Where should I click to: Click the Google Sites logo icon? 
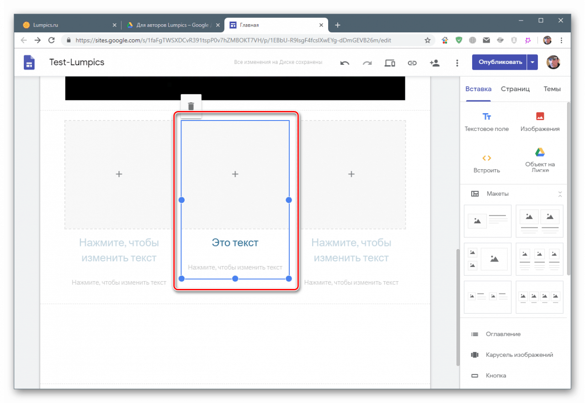coord(29,63)
